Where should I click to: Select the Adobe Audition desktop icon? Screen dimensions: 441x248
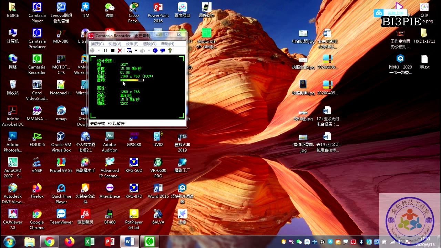[x=110, y=142]
